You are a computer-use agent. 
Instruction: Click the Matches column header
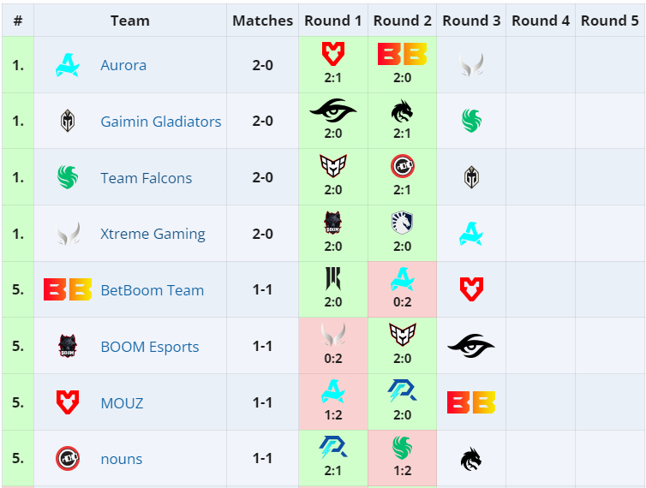262,21
